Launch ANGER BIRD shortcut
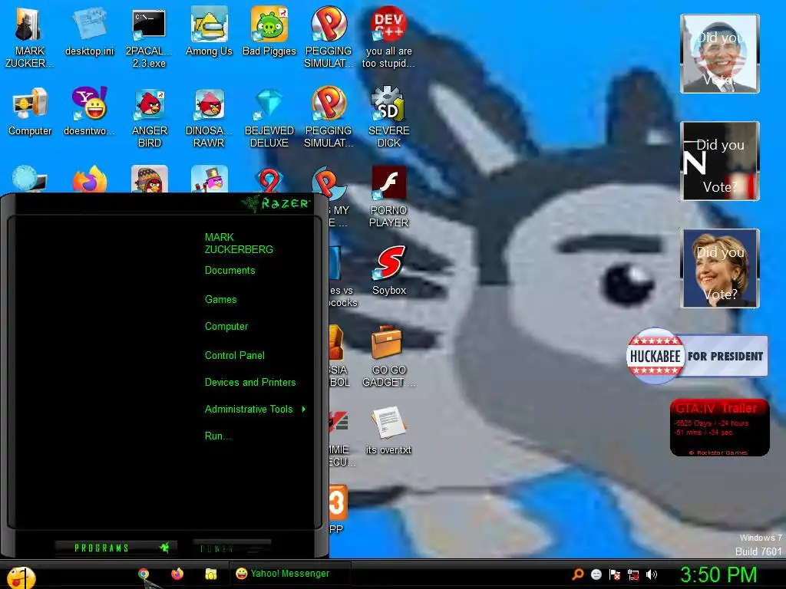Screen dimensions: 786x589 [150, 117]
